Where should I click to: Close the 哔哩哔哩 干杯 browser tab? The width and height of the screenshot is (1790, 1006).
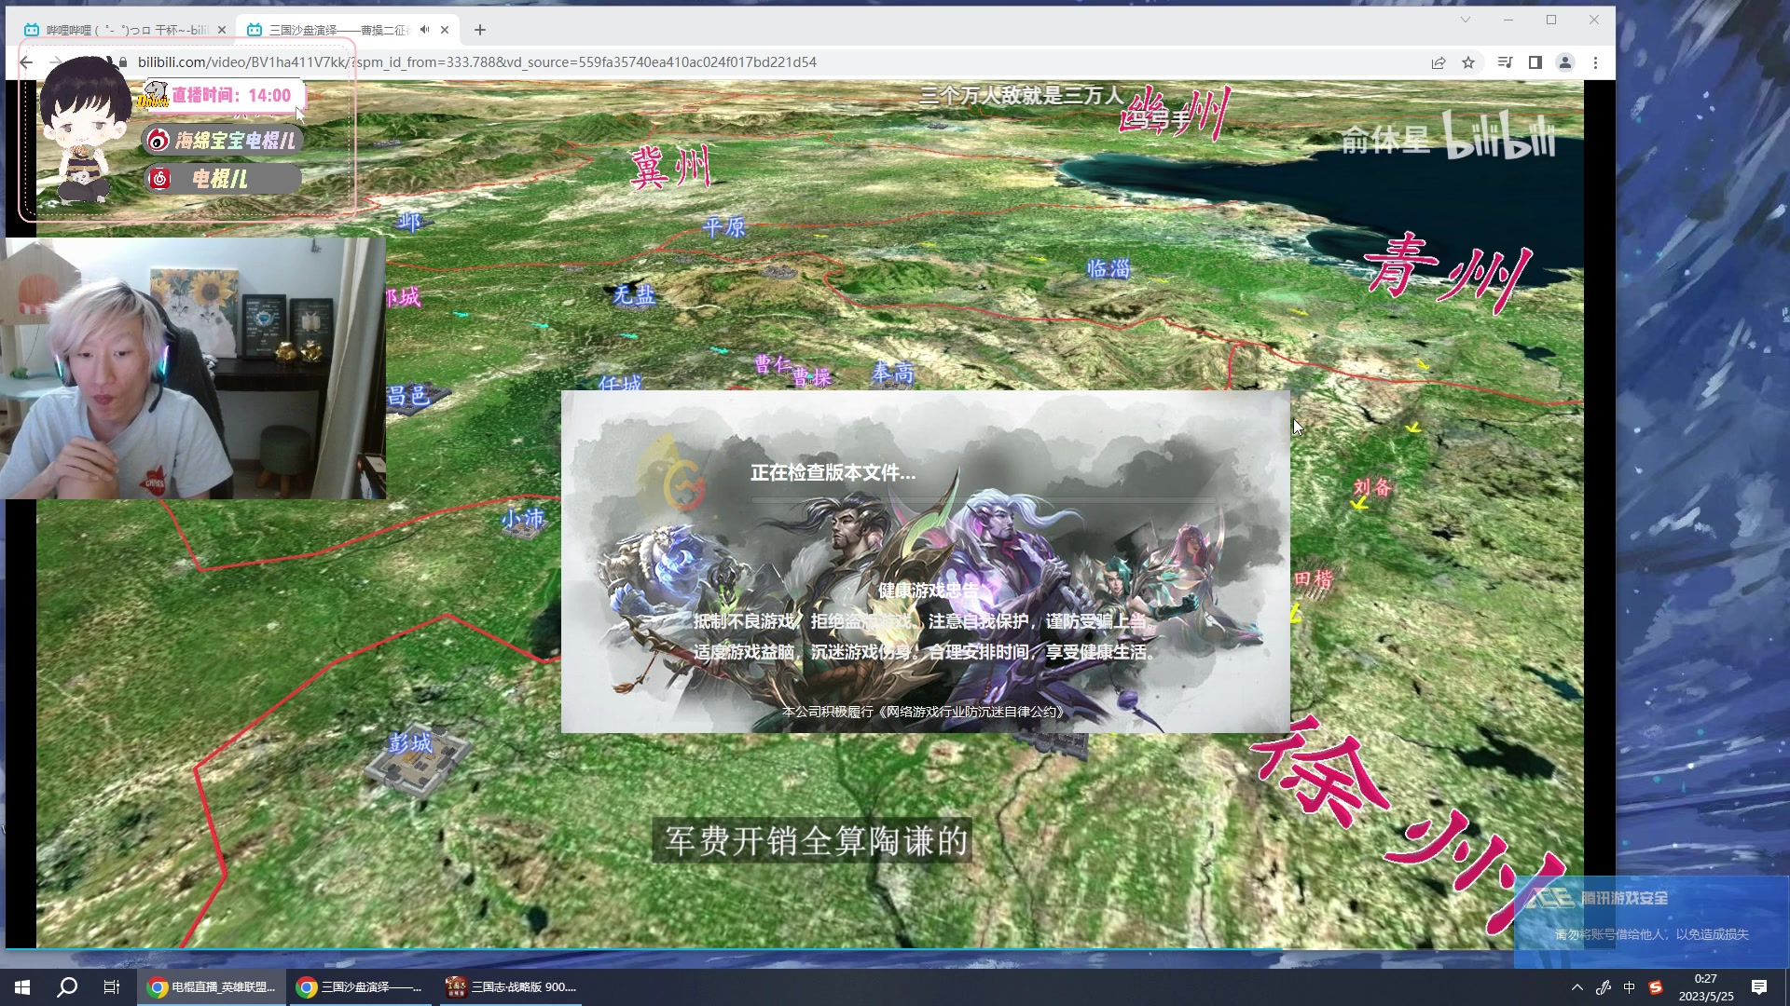[x=222, y=30]
